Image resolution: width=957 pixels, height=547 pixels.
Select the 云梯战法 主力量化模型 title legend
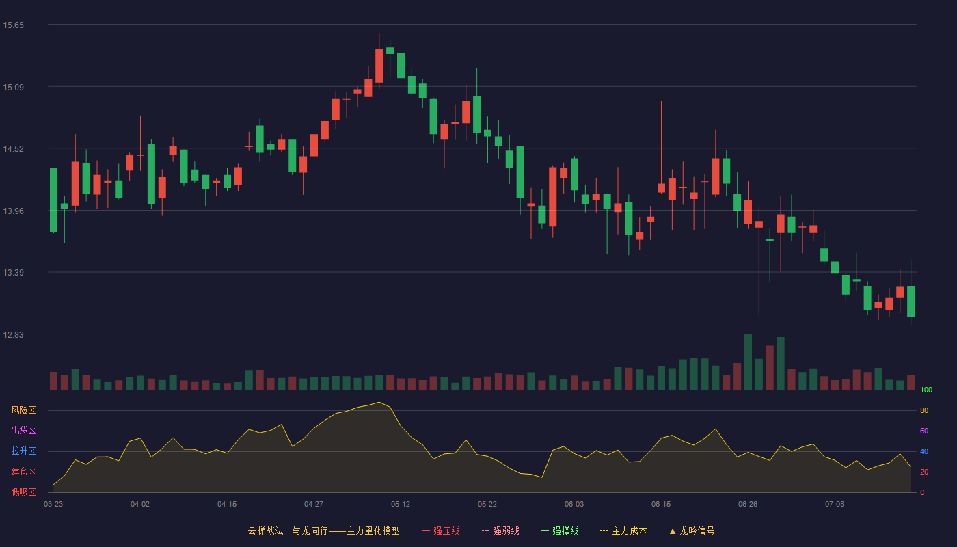tap(323, 531)
